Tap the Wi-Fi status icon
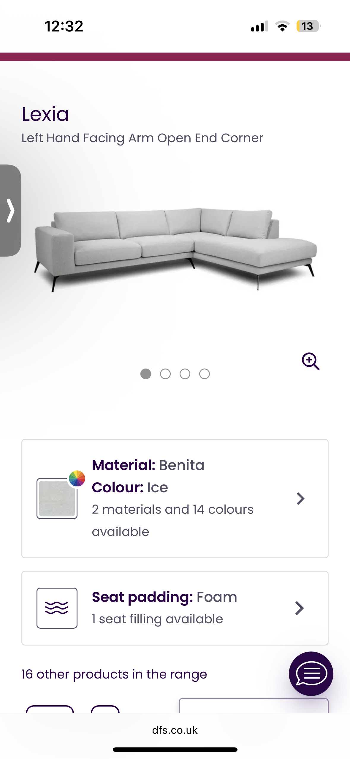Screen dimensions: 350x759 click(282, 26)
